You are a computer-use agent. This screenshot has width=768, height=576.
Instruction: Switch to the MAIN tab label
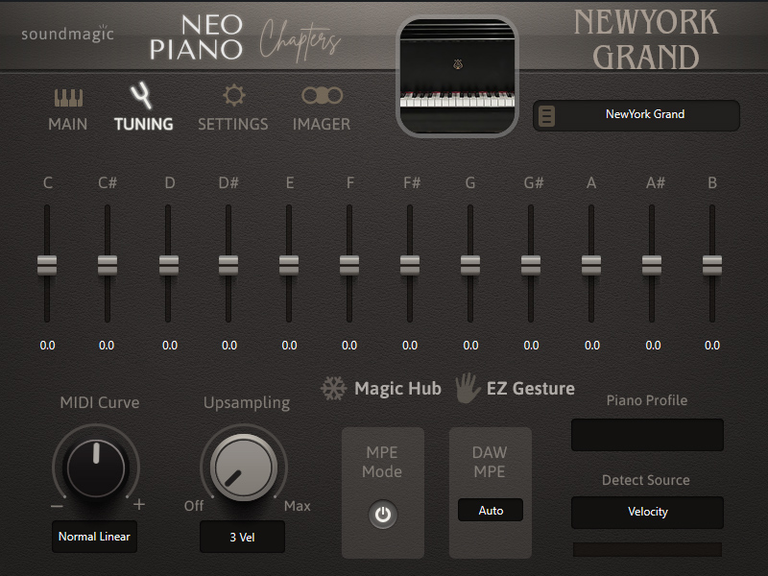coord(68,125)
